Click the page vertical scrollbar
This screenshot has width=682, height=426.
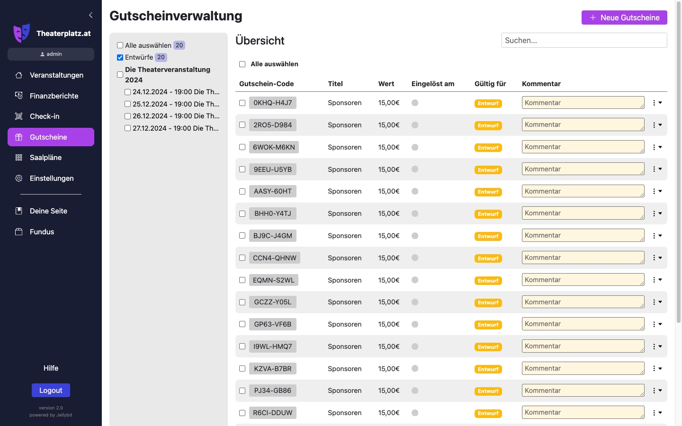(678, 166)
